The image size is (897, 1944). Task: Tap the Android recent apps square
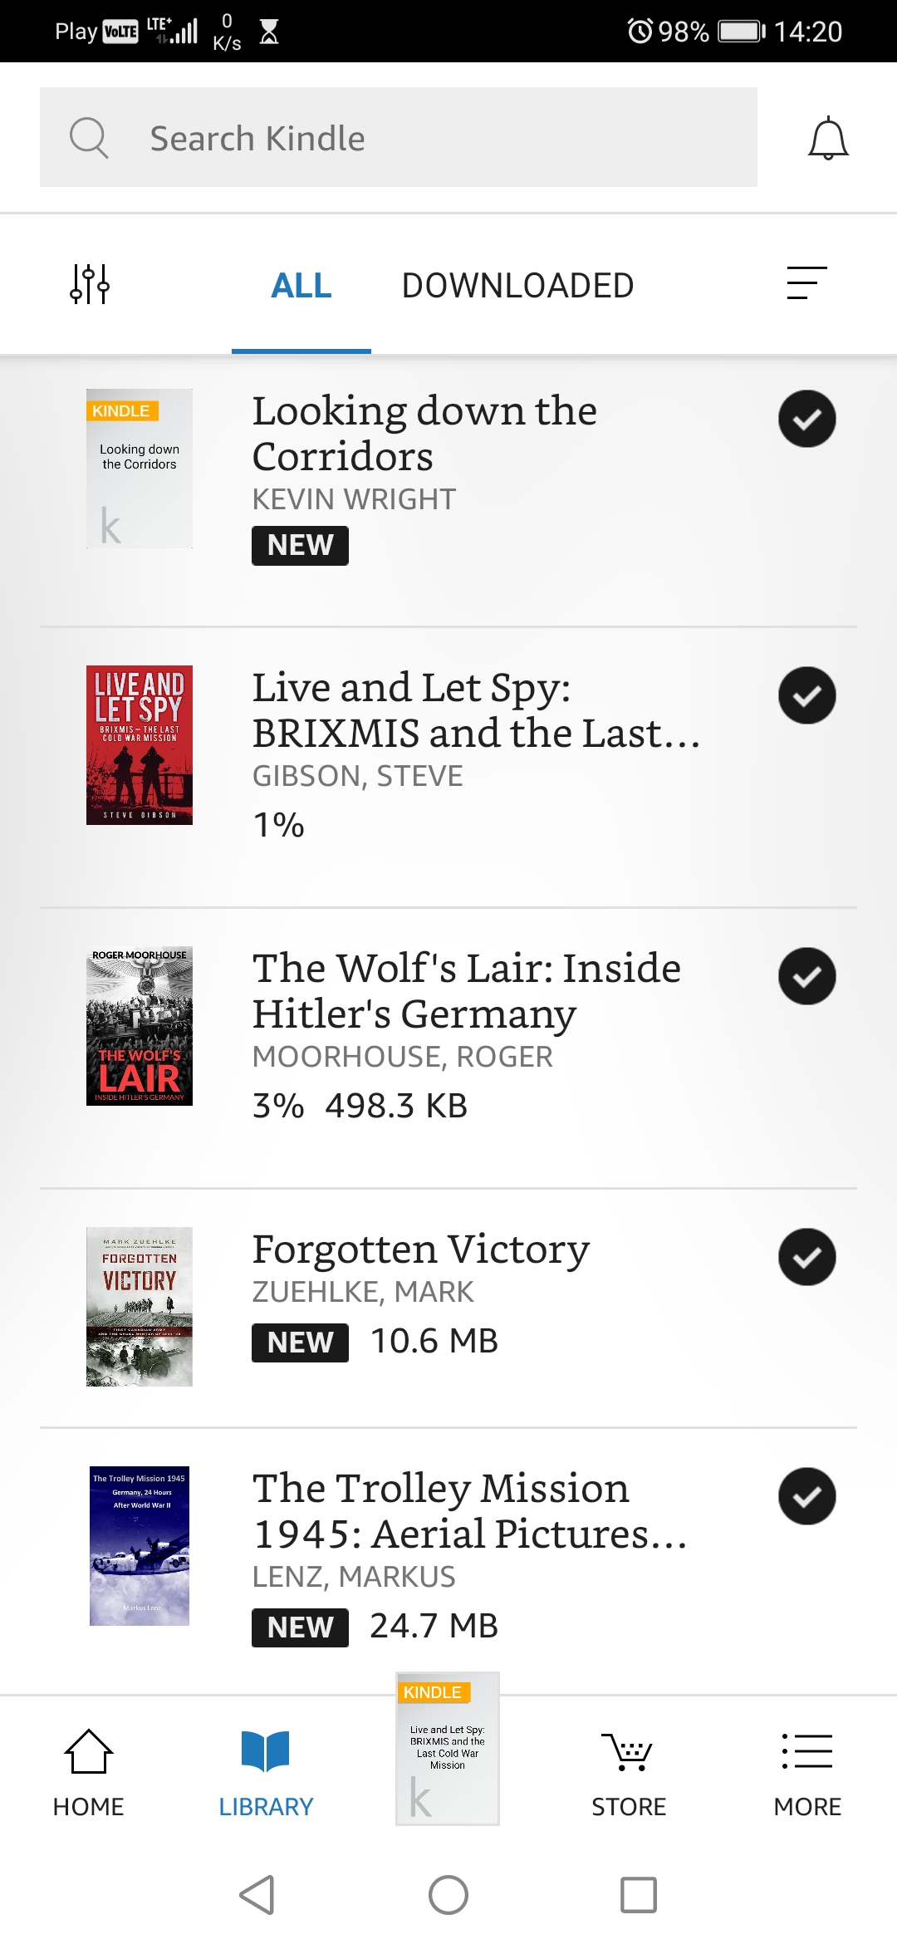coord(639,1895)
